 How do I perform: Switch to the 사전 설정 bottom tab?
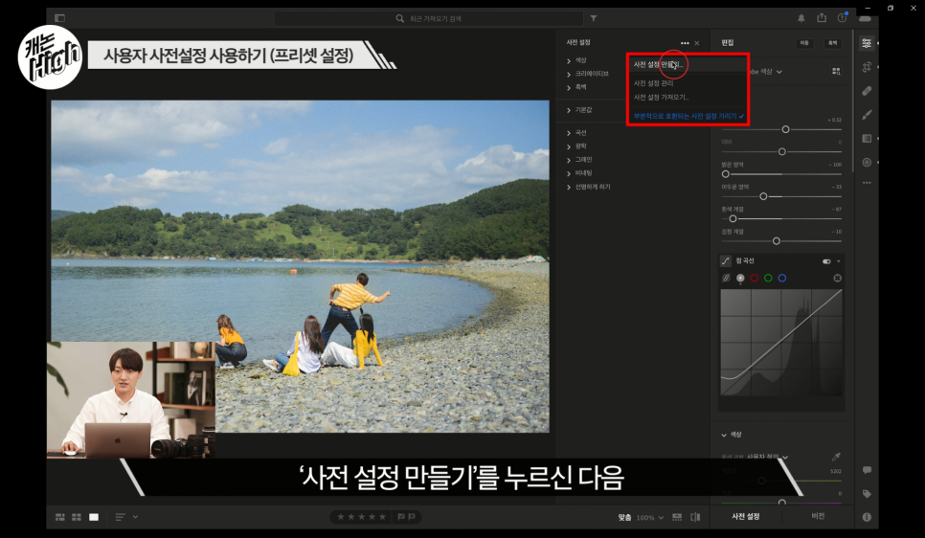tap(746, 516)
